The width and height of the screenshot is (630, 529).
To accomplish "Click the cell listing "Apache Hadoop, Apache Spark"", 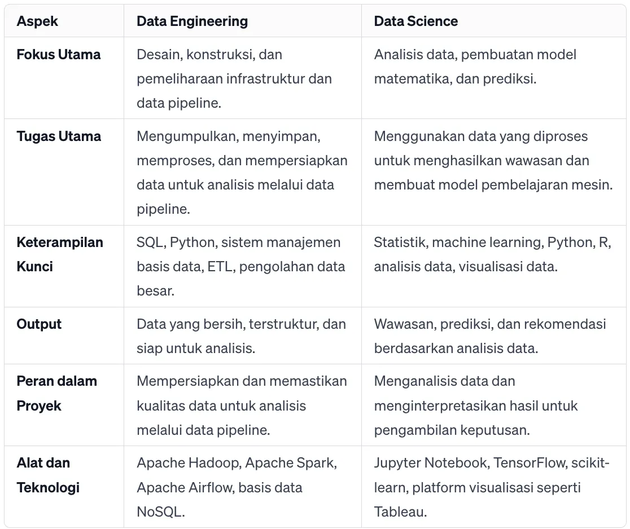I will tap(237, 487).
